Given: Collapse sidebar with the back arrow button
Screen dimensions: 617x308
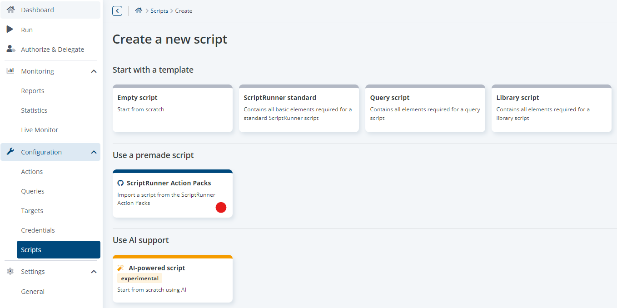Looking at the screenshot, I should pyautogui.click(x=117, y=11).
